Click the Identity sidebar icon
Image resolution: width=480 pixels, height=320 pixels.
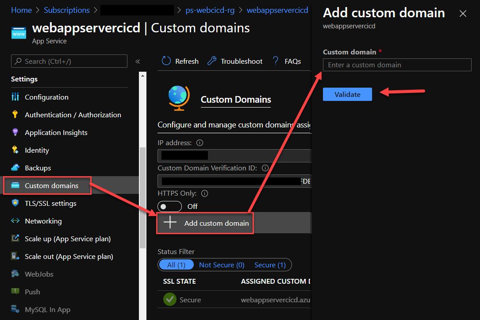14,150
